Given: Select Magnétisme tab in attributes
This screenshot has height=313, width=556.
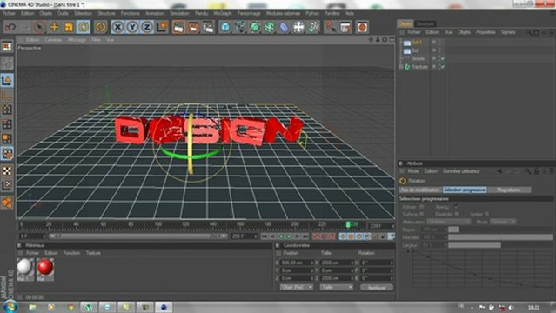Looking at the screenshot, I should pos(509,190).
